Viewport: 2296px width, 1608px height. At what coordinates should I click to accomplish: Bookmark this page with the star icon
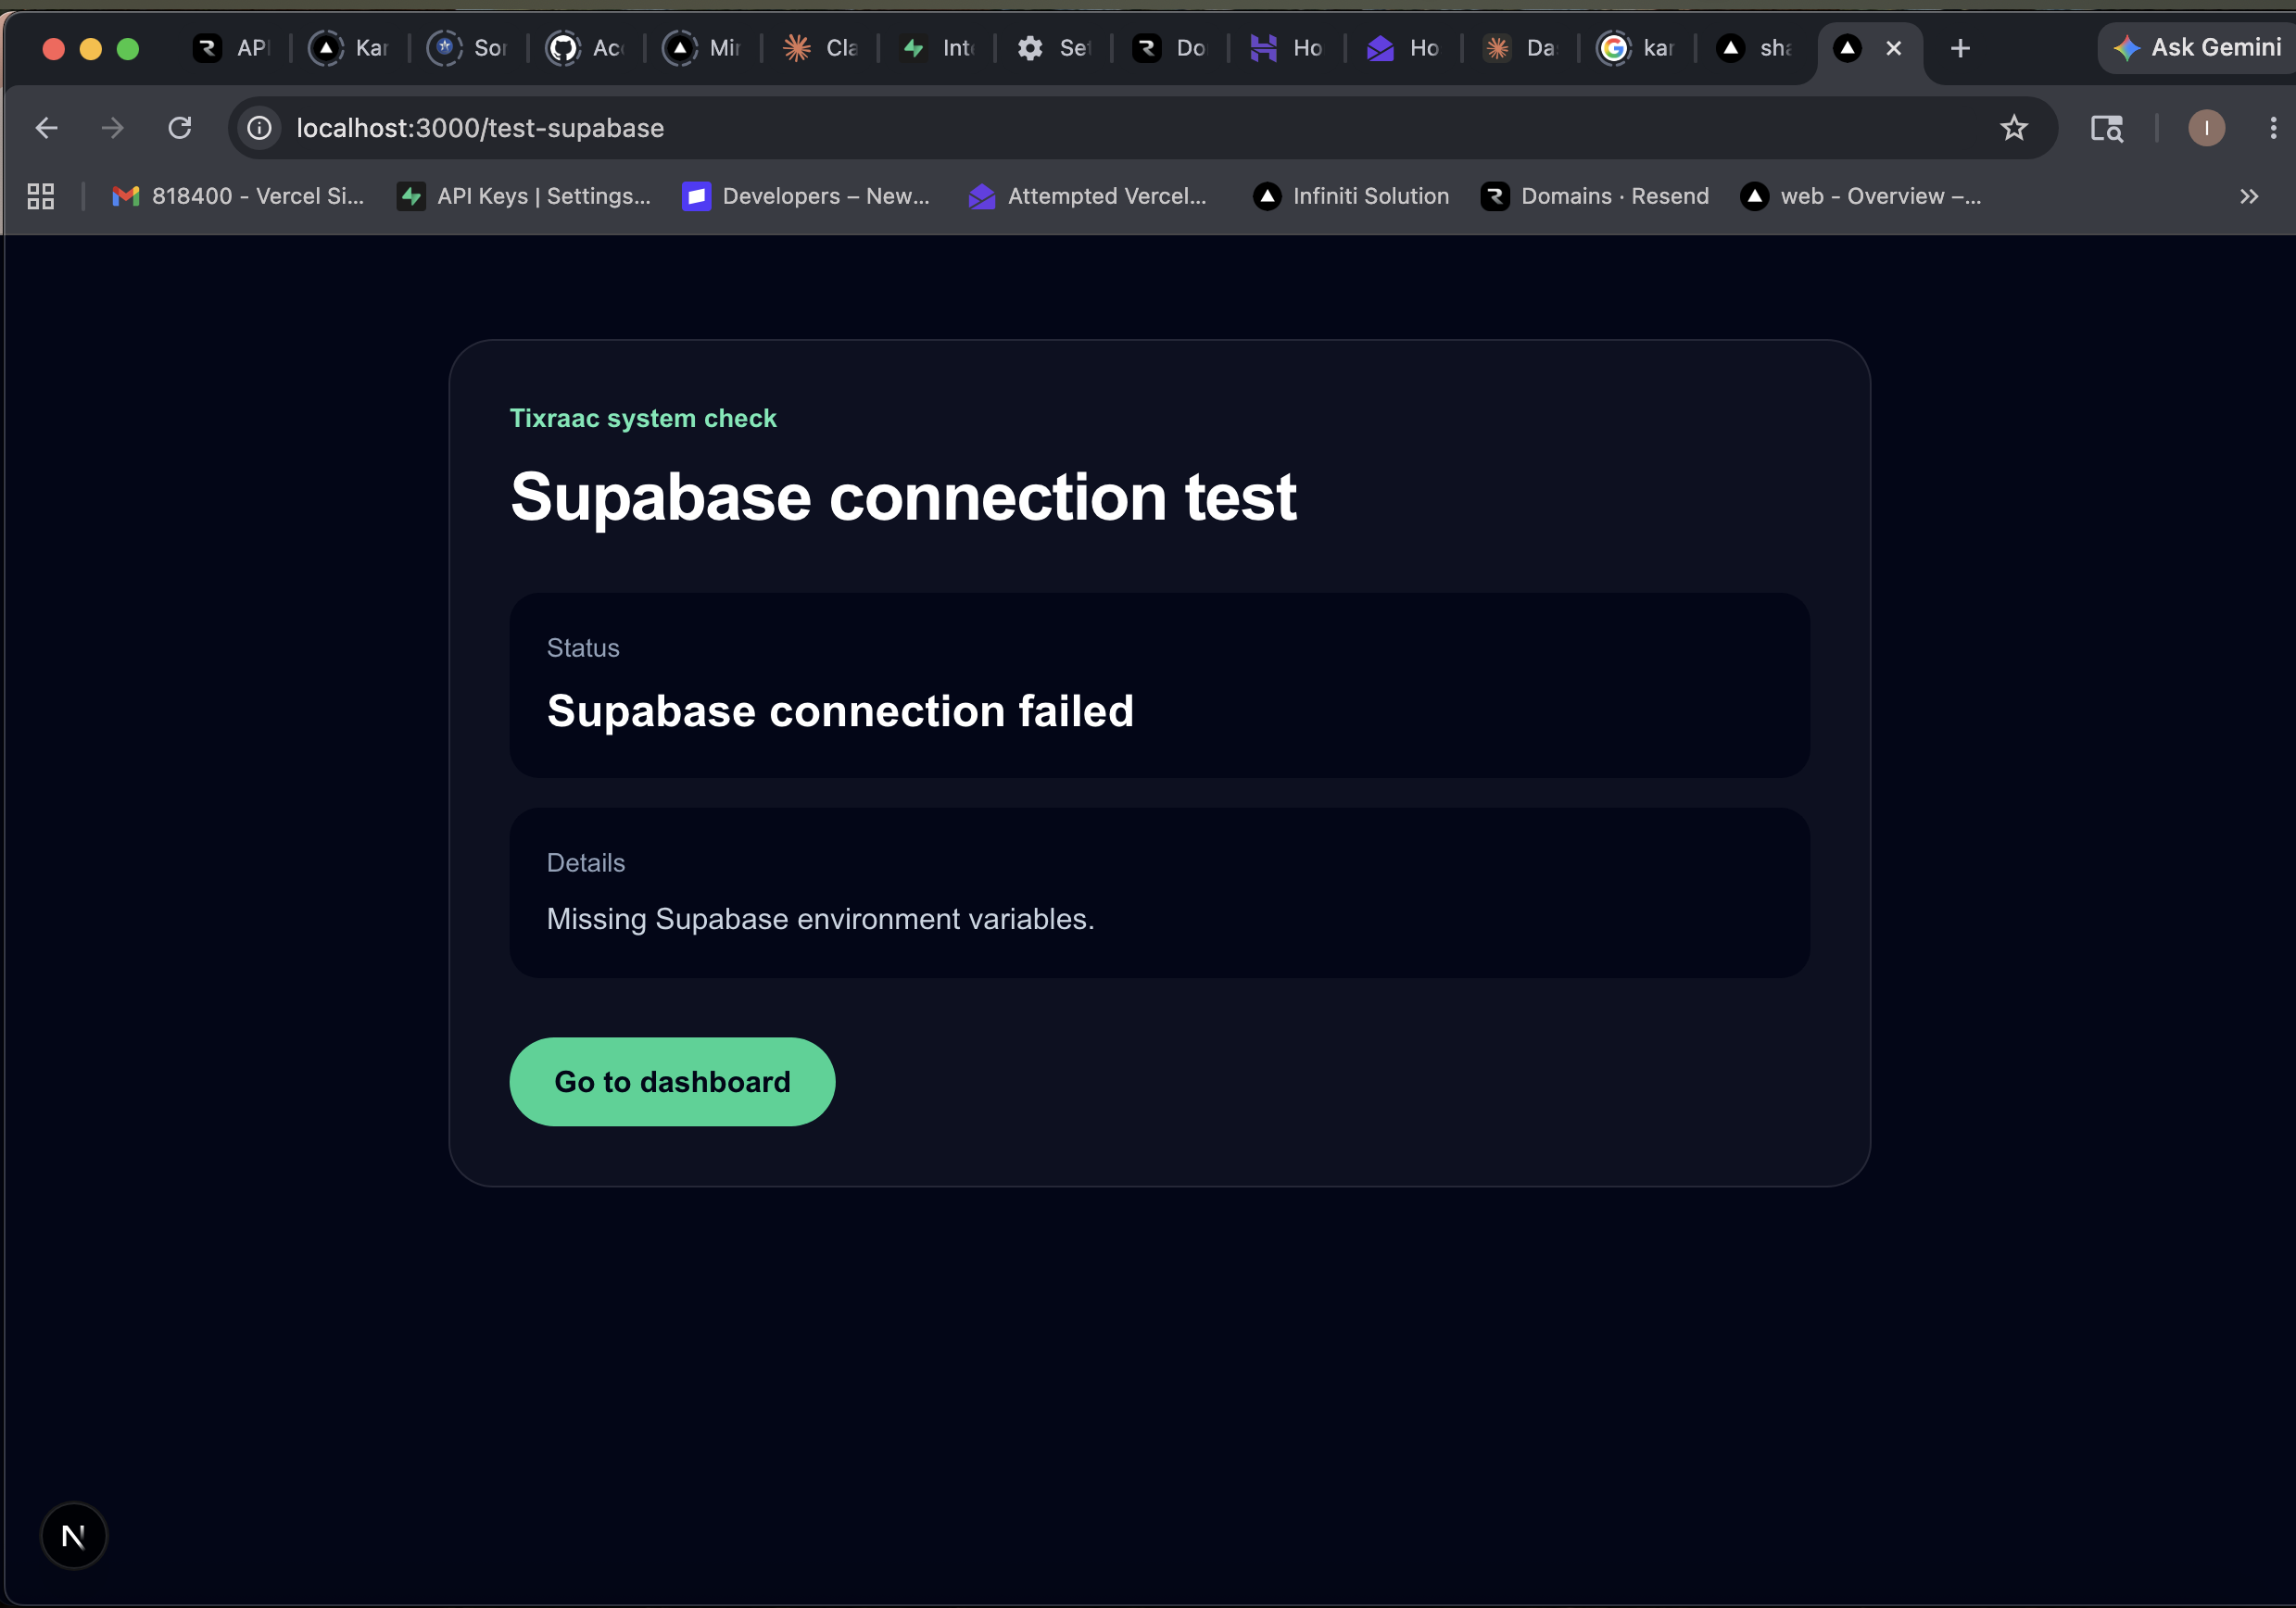pyautogui.click(x=2013, y=128)
